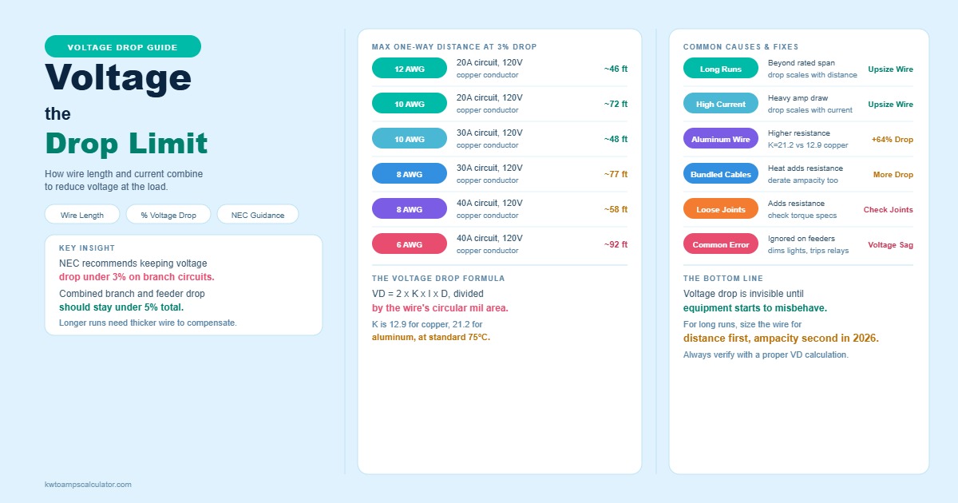
Task: Click the VOLTAGE DROP GUIDE badge
Action: click(123, 47)
